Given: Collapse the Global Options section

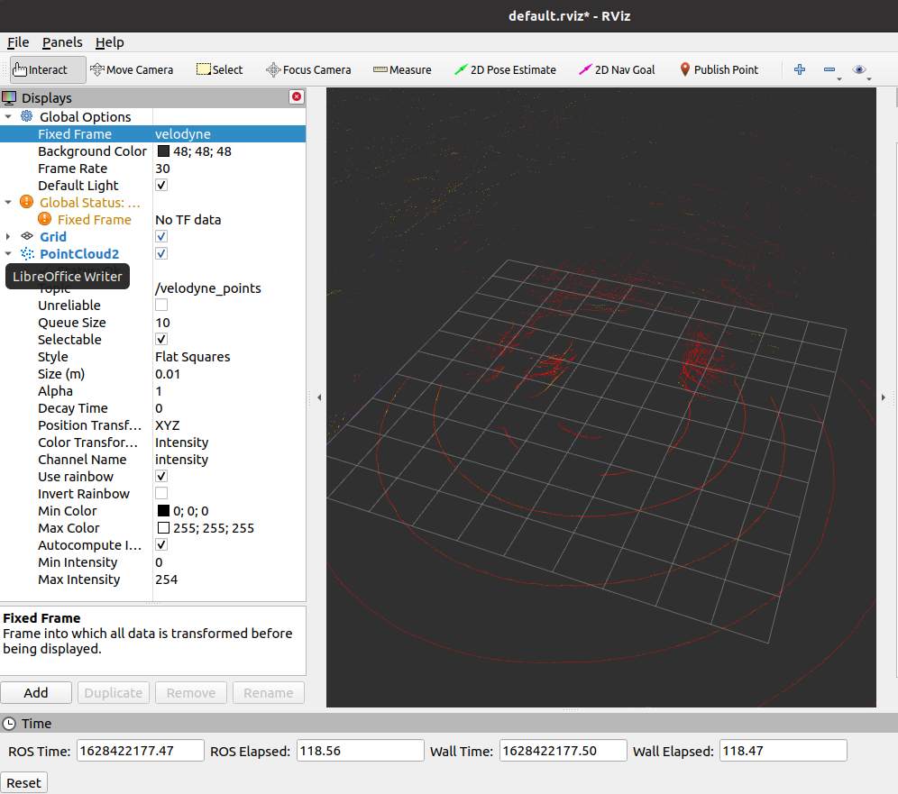Looking at the screenshot, I should tap(9, 116).
